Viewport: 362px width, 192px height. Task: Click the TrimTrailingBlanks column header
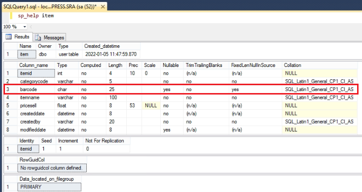pyautogui.click(x=207, y=65)
